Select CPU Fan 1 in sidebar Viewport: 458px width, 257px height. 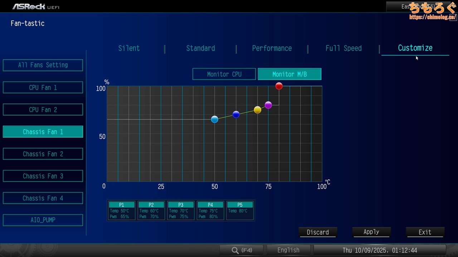point(43,87)
